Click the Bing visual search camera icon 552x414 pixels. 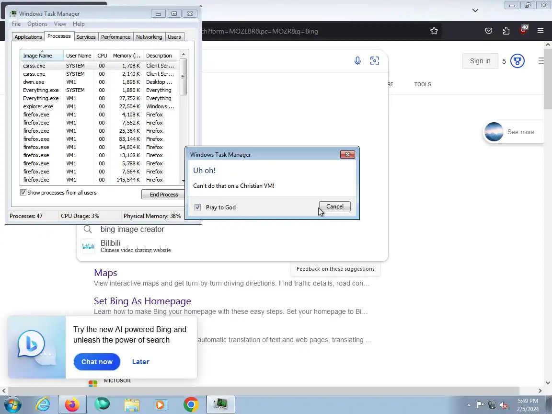pyautogui.click(x=375, y=61)
